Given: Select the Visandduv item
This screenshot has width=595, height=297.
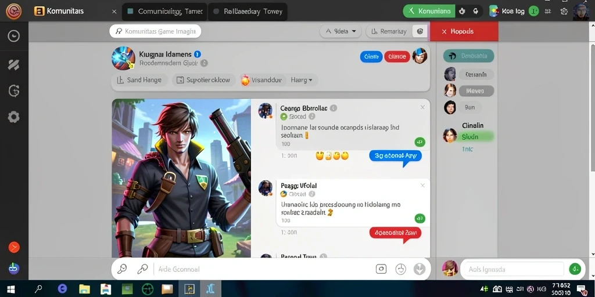Looking at the screenshot, I should [261, 80].
